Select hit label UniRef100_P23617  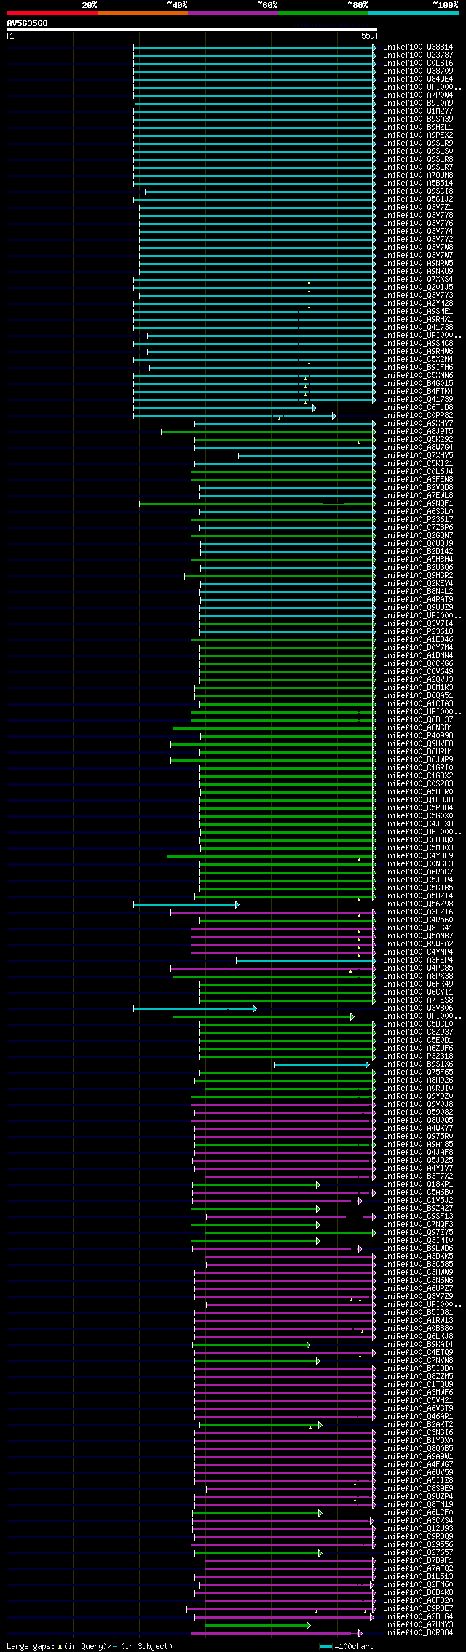click(x=418, y=519)
